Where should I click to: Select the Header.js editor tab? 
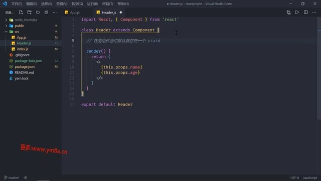click(x=109, y=13)
